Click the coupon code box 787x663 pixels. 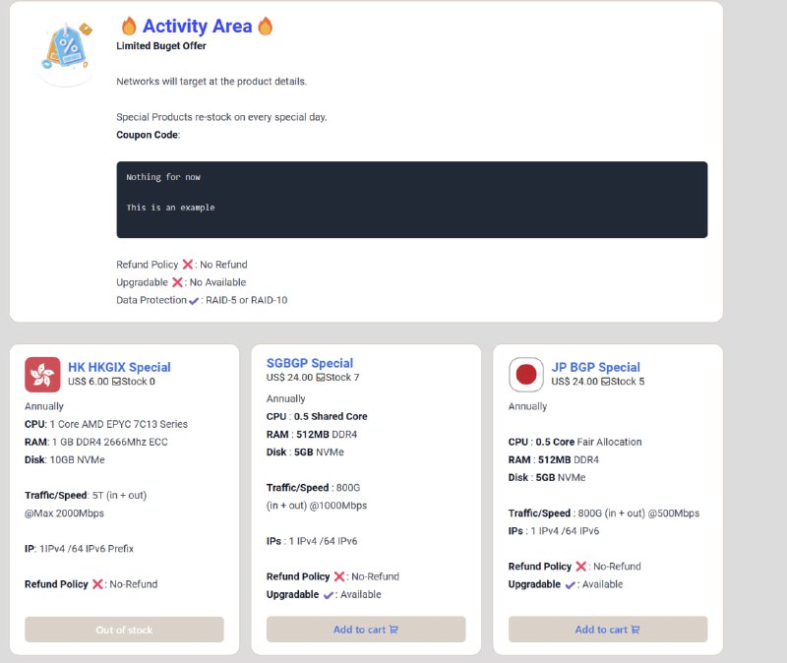(411, 200)
